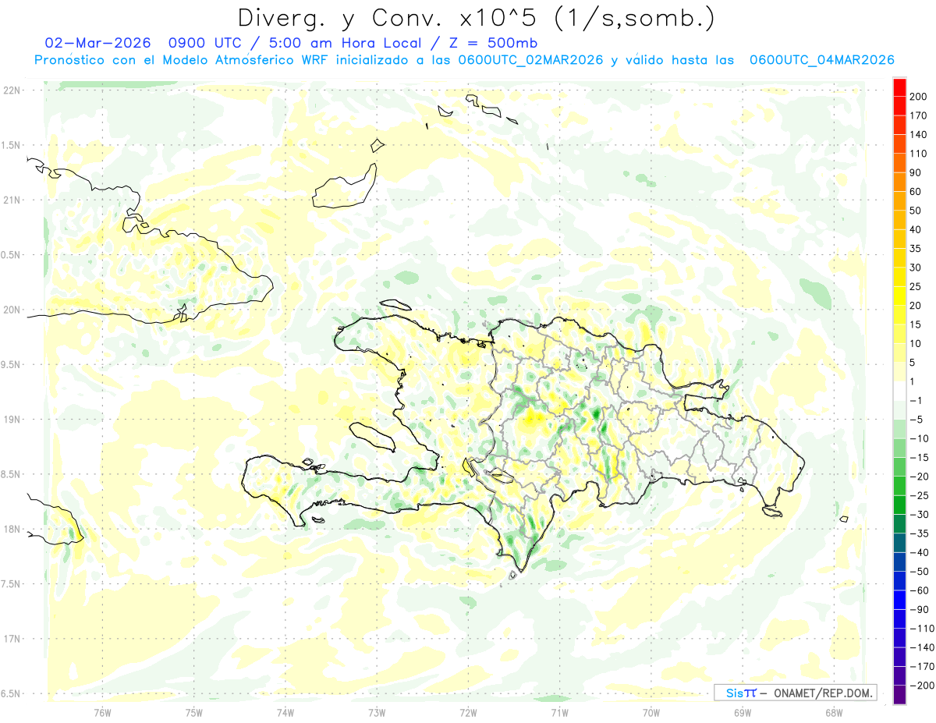
Task: Click the "69W" longitude axis label
Action: pyautogui.click(x=743, y=712)
